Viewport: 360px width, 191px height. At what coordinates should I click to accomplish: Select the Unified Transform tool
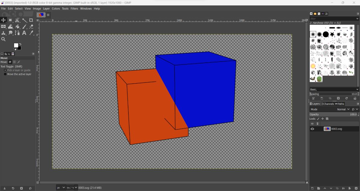tap(3, 26)
